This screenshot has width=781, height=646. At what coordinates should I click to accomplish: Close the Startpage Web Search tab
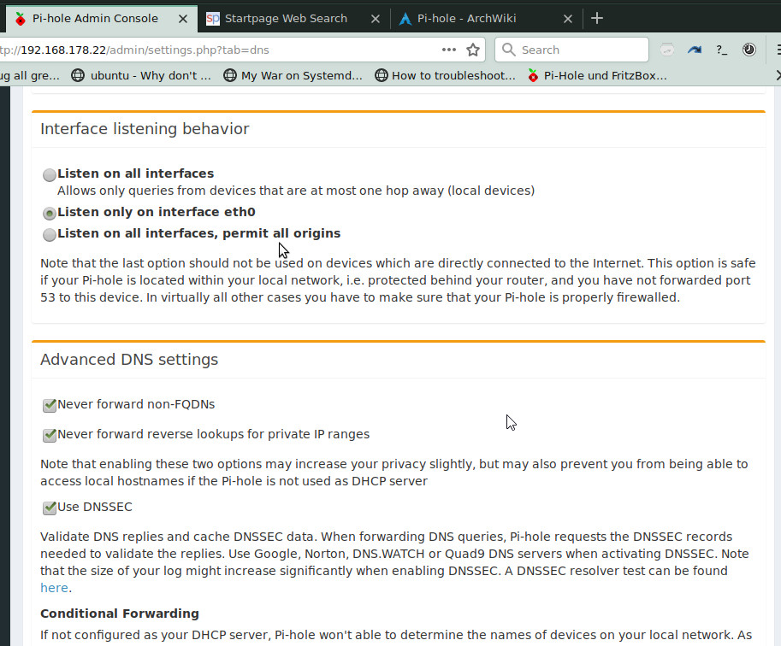[375, 19]
